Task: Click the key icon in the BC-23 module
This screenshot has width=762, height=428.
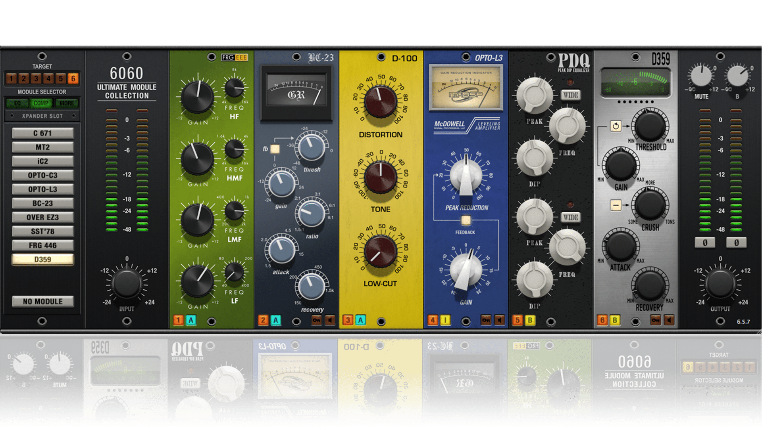Action: pos(316,320)
